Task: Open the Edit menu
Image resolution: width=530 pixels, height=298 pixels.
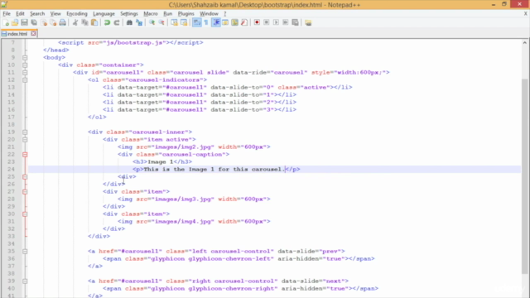Action: point(20,13)
